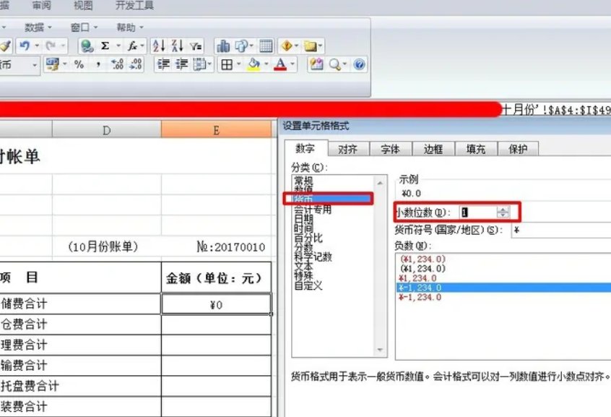Click the shapes/objects icon
The image size is (611, 417).
242,46
